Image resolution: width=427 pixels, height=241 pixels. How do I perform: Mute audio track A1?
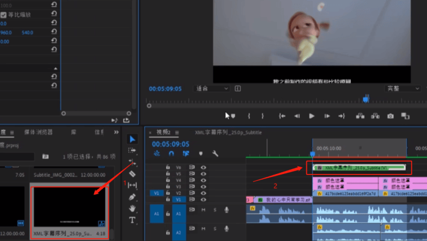[x=203, y=210]
